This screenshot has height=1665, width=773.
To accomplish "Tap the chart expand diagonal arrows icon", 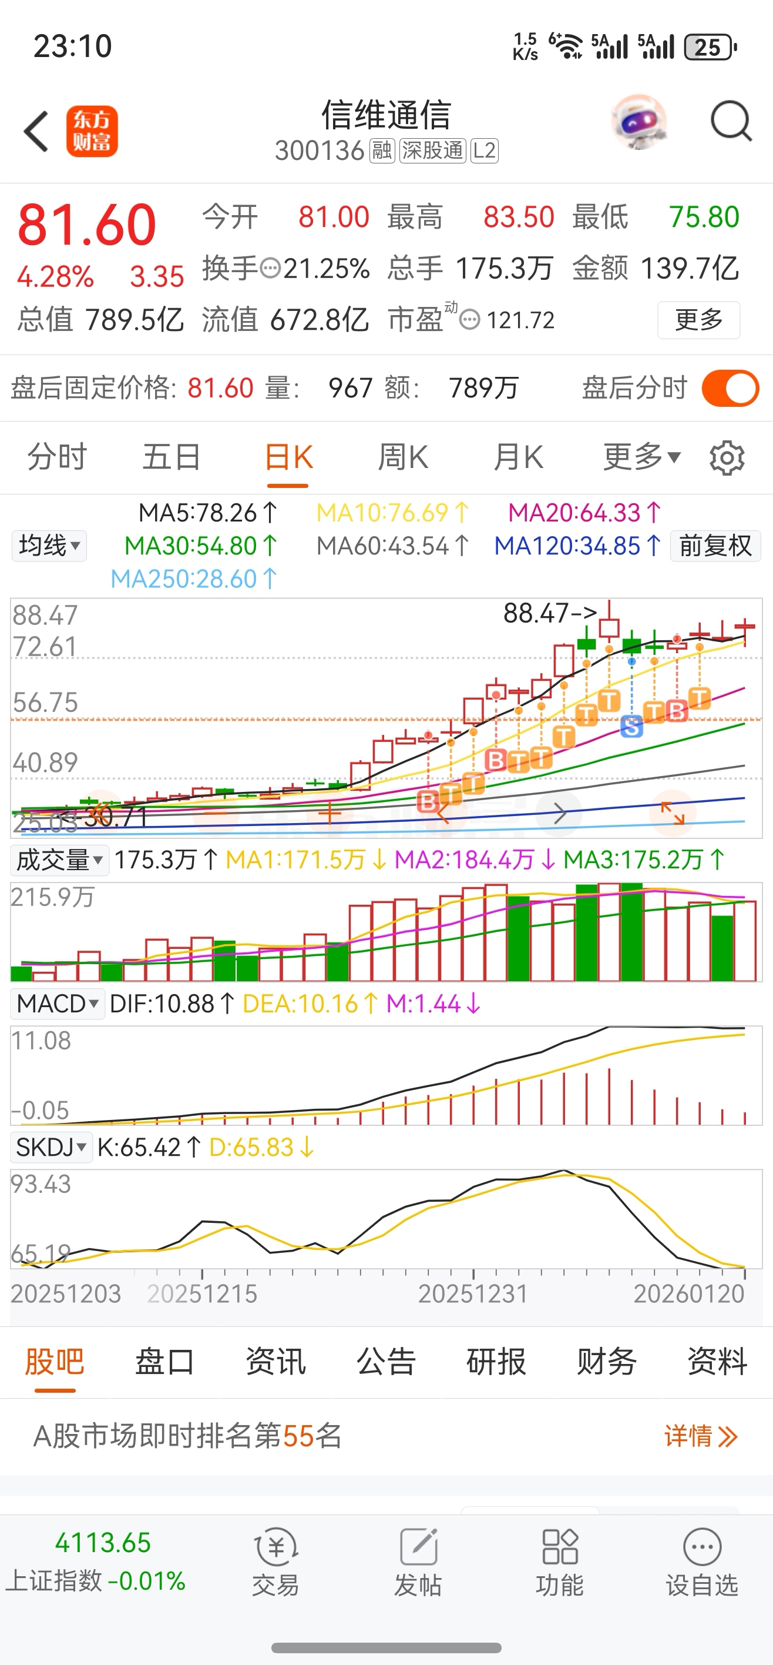I will pos(672,813).
